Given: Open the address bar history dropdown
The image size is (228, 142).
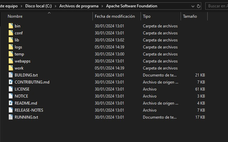Looking at the screenshot, I should (x=193, y=6).
